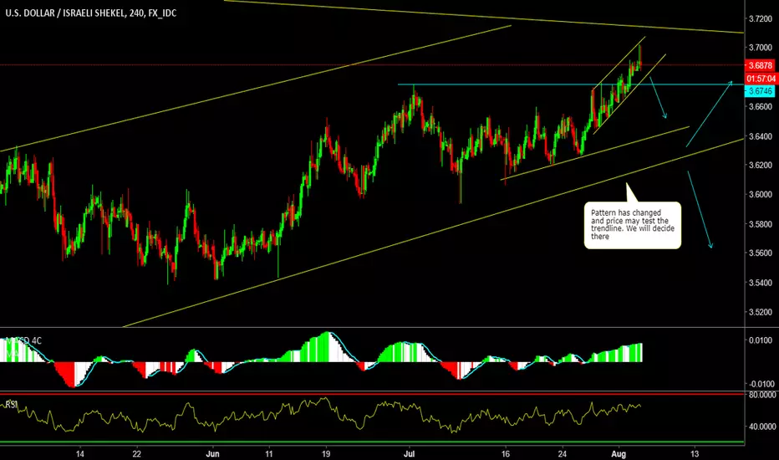Viewport: 779px width, 460px height.
Task: Click the 16 date label on time axis
Action: 505,453
